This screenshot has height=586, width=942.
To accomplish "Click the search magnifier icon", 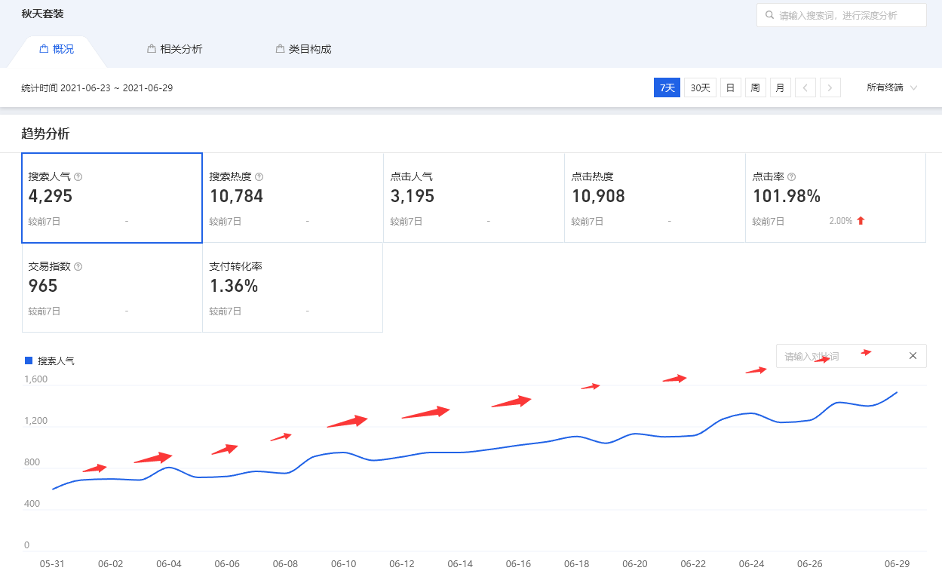I will click(769, 15).
